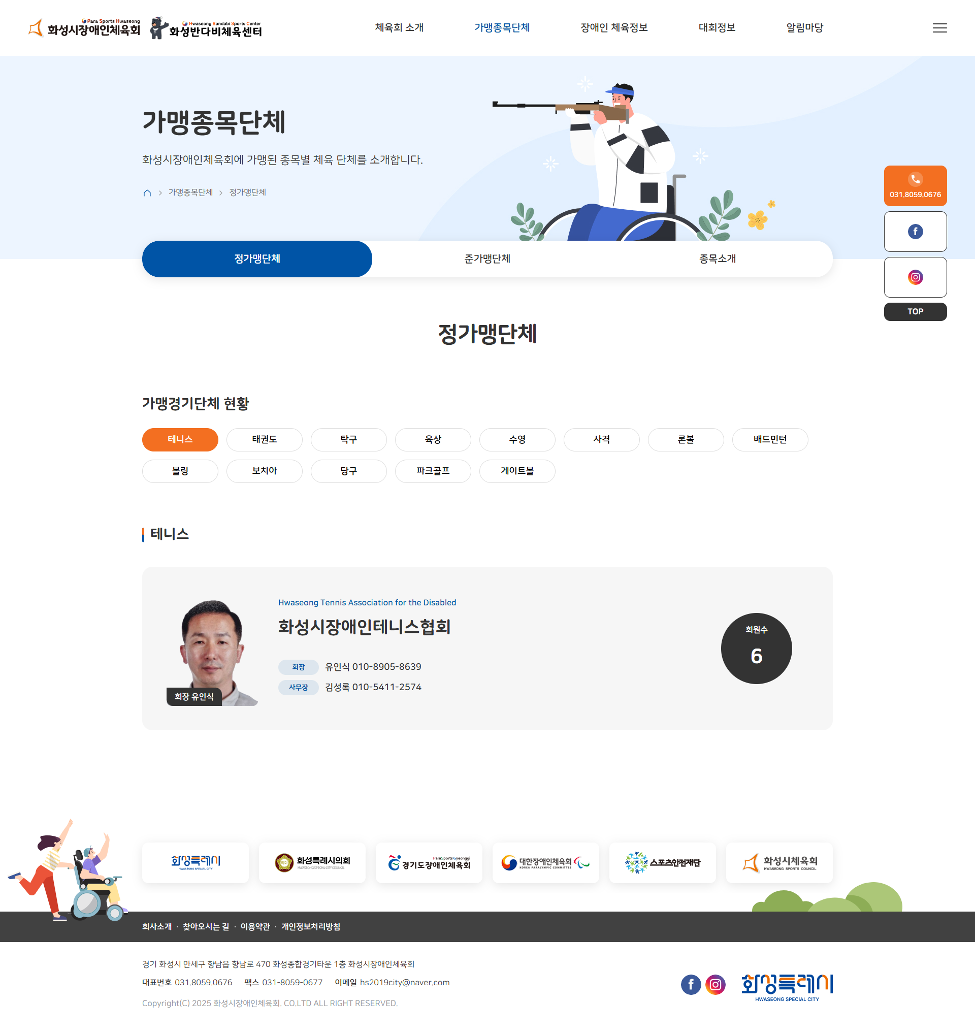The height and width of the screenshot is (1035, 975).
Task: Select the 배드민턴 sport filter
Action: [770, 439]
